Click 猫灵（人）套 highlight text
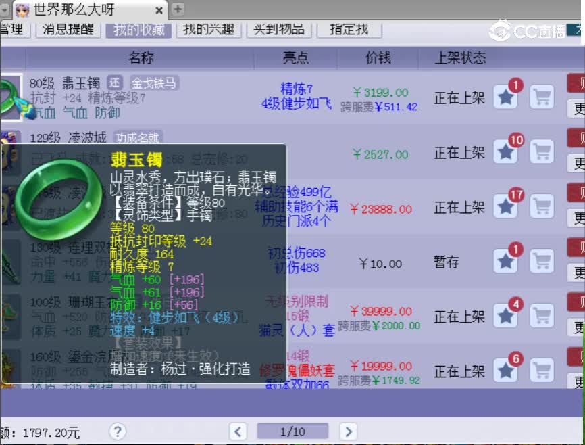 coord(297,330)
